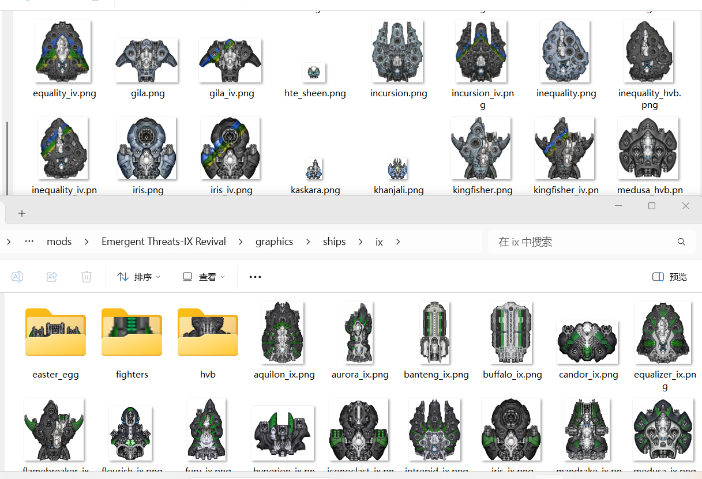The image size is (702, 479).
Task: Click the chevron after ix in address bar
Action: tap(397, 241)
